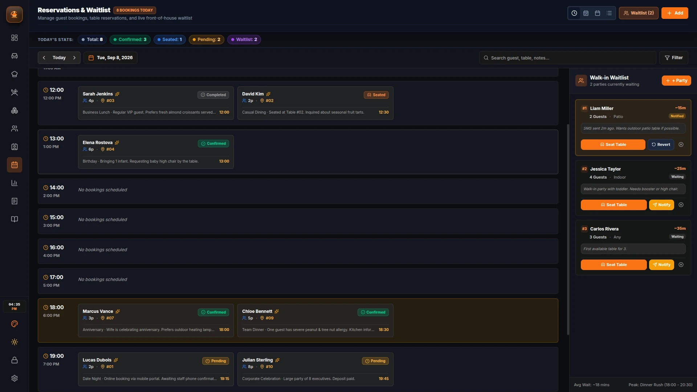Switch to the agenda calendar view
This screenshot has height=392, width=697.
point(586,13)
